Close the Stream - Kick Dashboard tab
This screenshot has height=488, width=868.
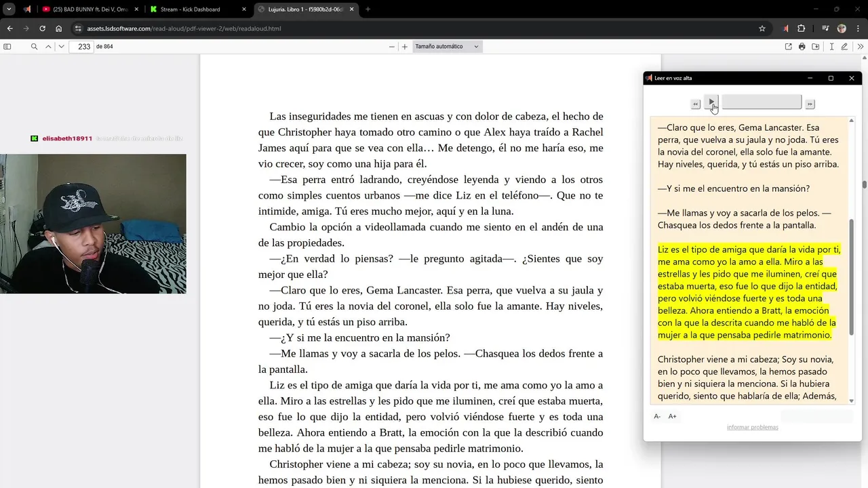click(x=244, y=9)
